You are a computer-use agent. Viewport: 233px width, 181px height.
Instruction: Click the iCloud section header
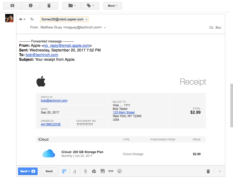click(43, 139)
